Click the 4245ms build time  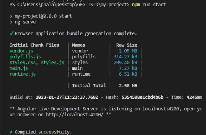(194, 97)
